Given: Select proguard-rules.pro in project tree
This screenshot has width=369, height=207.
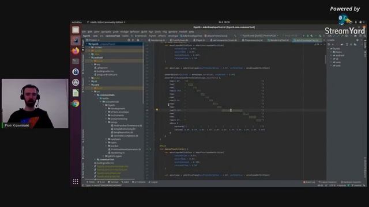Looking at the screenshot, I should (x=106, y=75).
